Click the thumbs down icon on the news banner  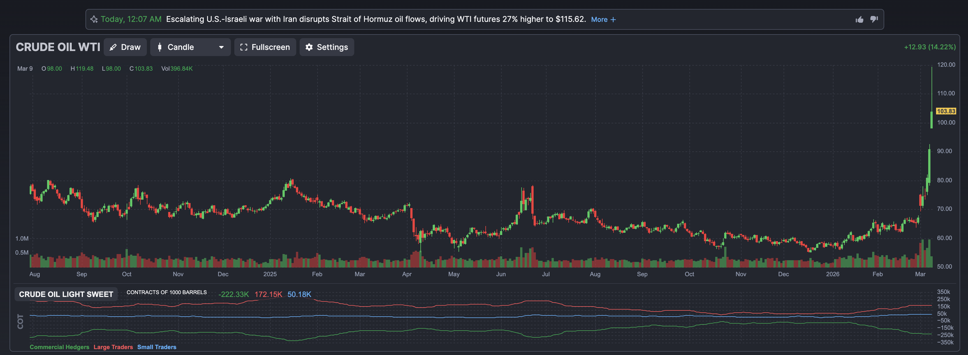[x=874, y=19]
